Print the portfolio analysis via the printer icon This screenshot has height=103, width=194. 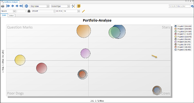point(3,6)
